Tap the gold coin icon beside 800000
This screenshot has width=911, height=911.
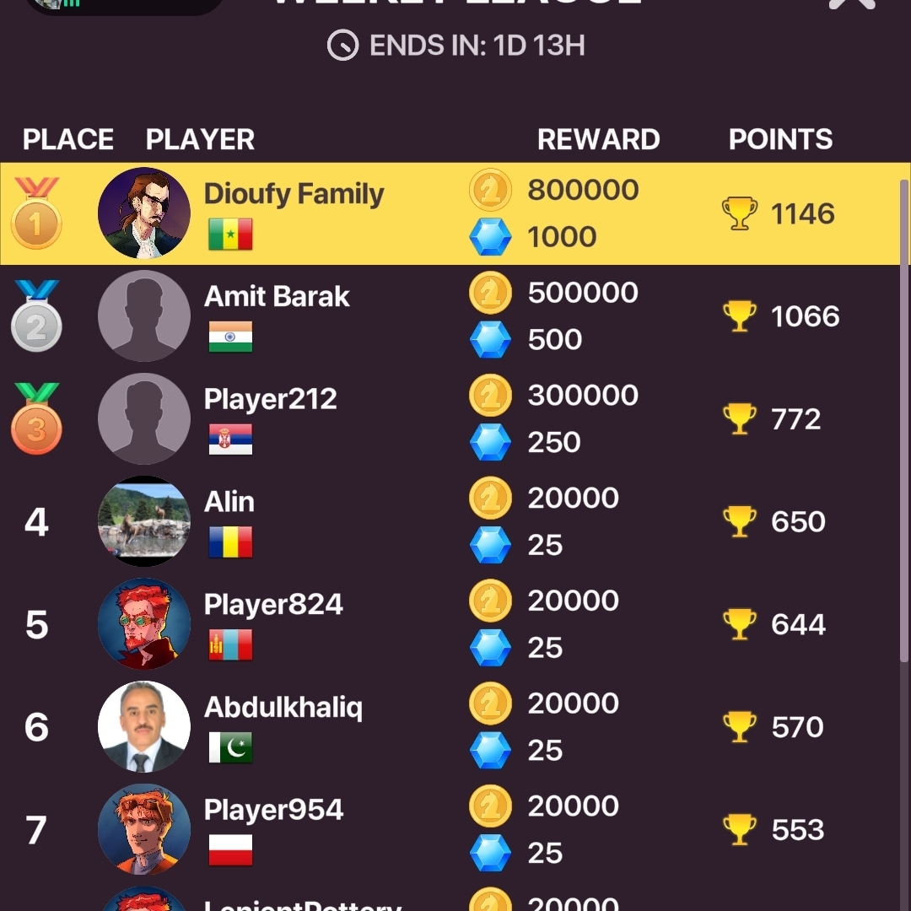tap(490, 190)
